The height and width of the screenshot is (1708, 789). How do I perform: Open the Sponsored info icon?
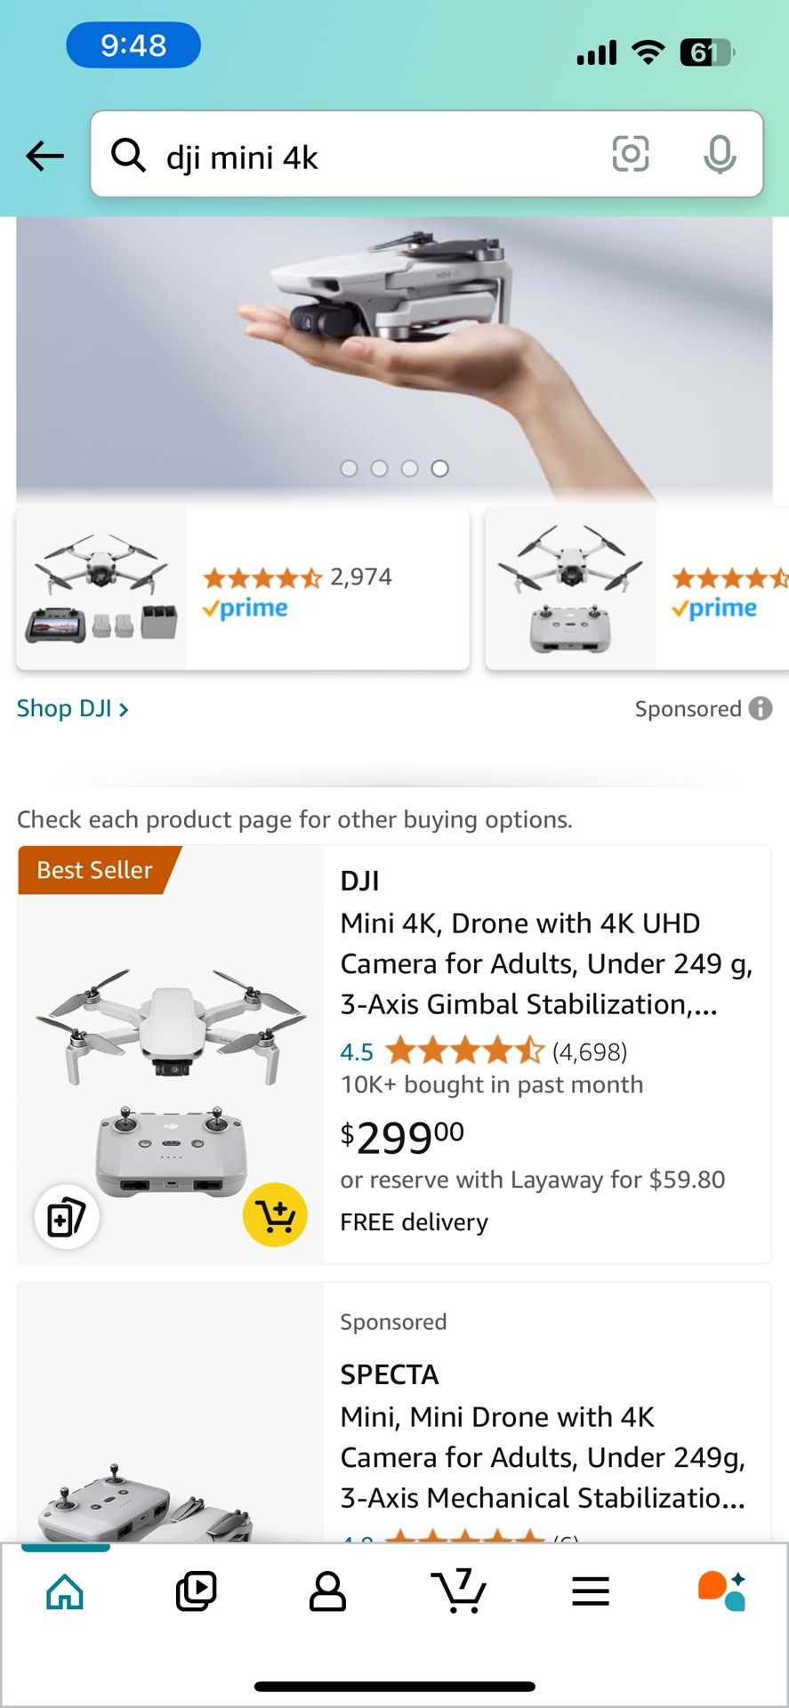point(761,709)
